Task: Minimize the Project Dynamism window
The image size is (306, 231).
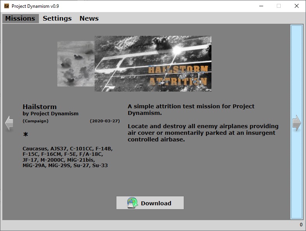Action: coord(260,6)
